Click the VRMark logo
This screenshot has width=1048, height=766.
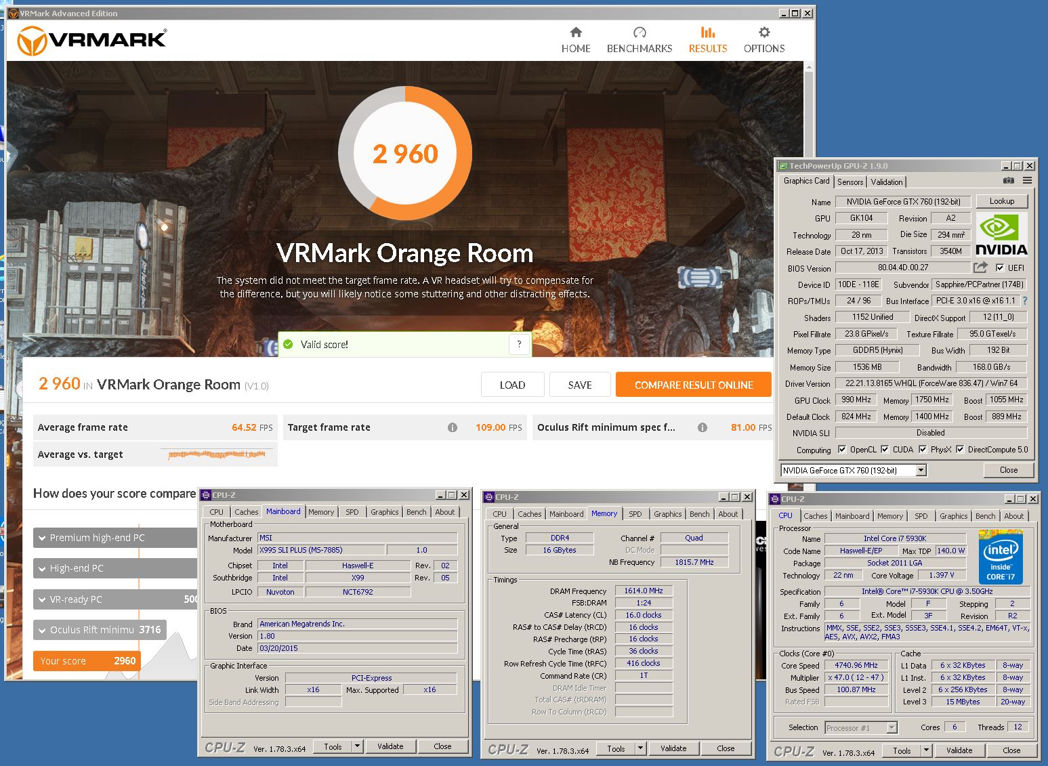pyautogui.click(x=91, y=40)
